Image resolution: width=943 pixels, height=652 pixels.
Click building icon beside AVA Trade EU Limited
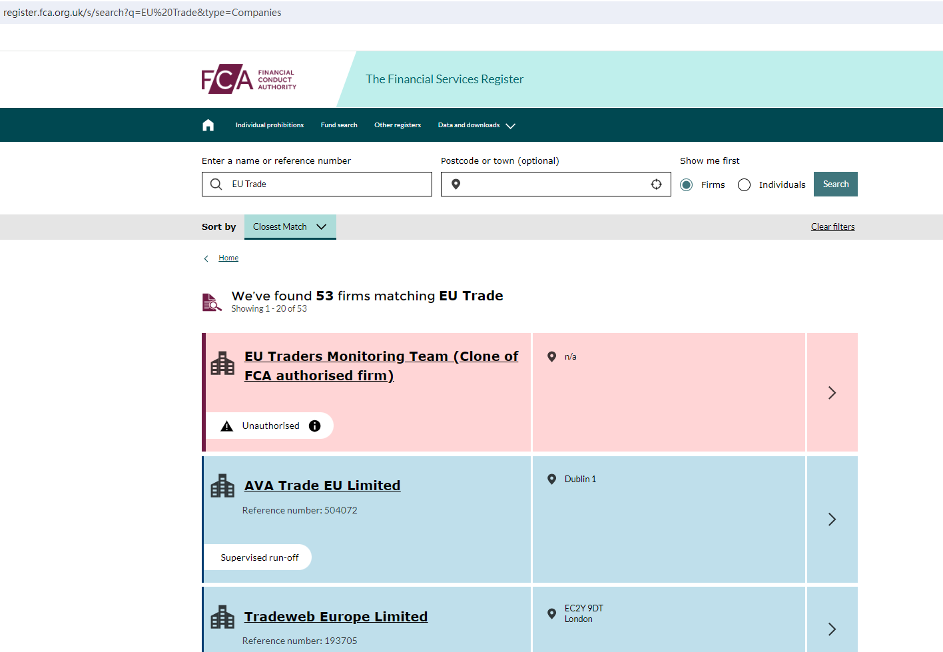pos(222,486)
